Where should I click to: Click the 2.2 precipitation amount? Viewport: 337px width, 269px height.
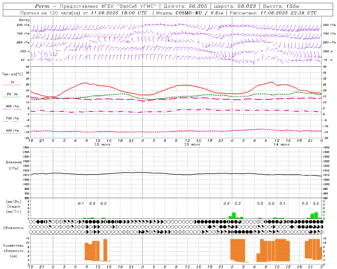[238, 204]
